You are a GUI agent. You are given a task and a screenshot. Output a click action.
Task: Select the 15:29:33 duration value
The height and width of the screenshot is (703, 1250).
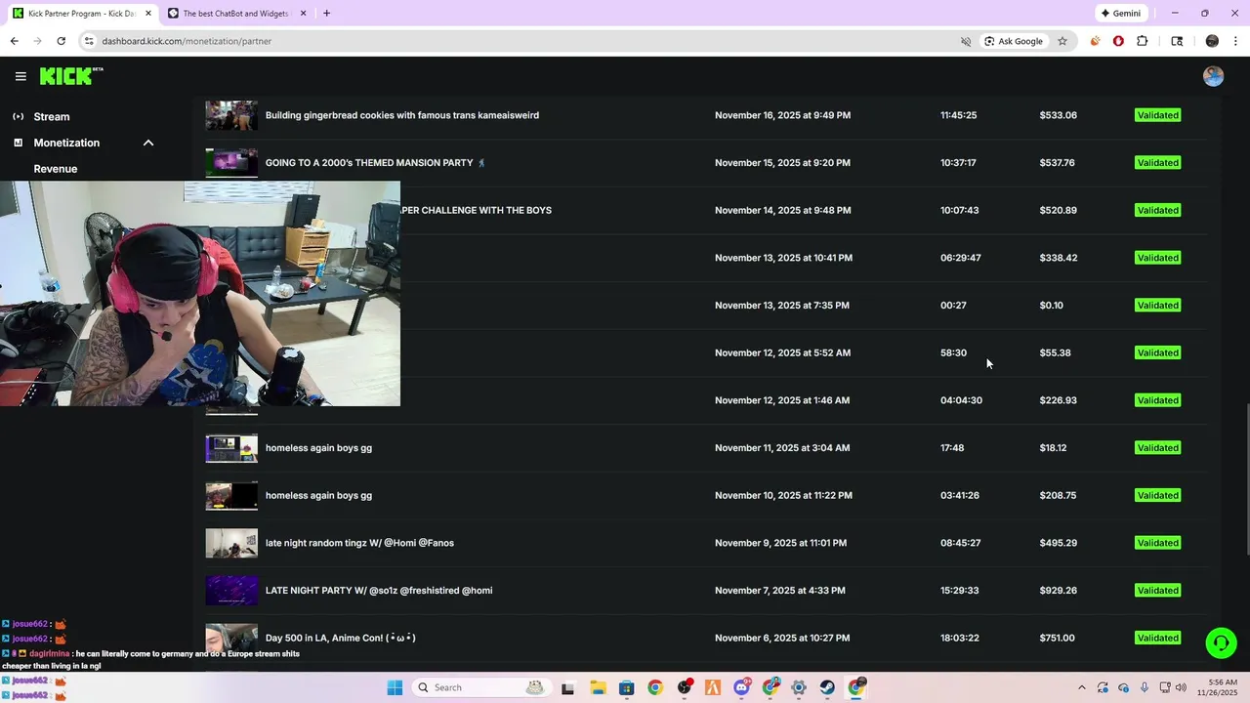(960, 591)
